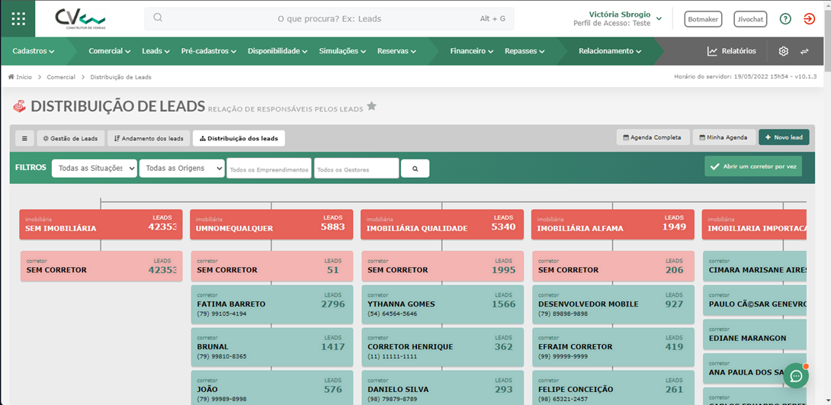Open Relatórios chart link
Image resolution: width=831 pixels, height=405 pixels.
pos(731,51)
